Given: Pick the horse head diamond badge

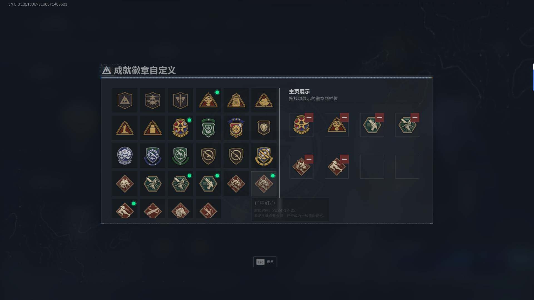Looking at the screenshot, I should [x=180, y=209].
